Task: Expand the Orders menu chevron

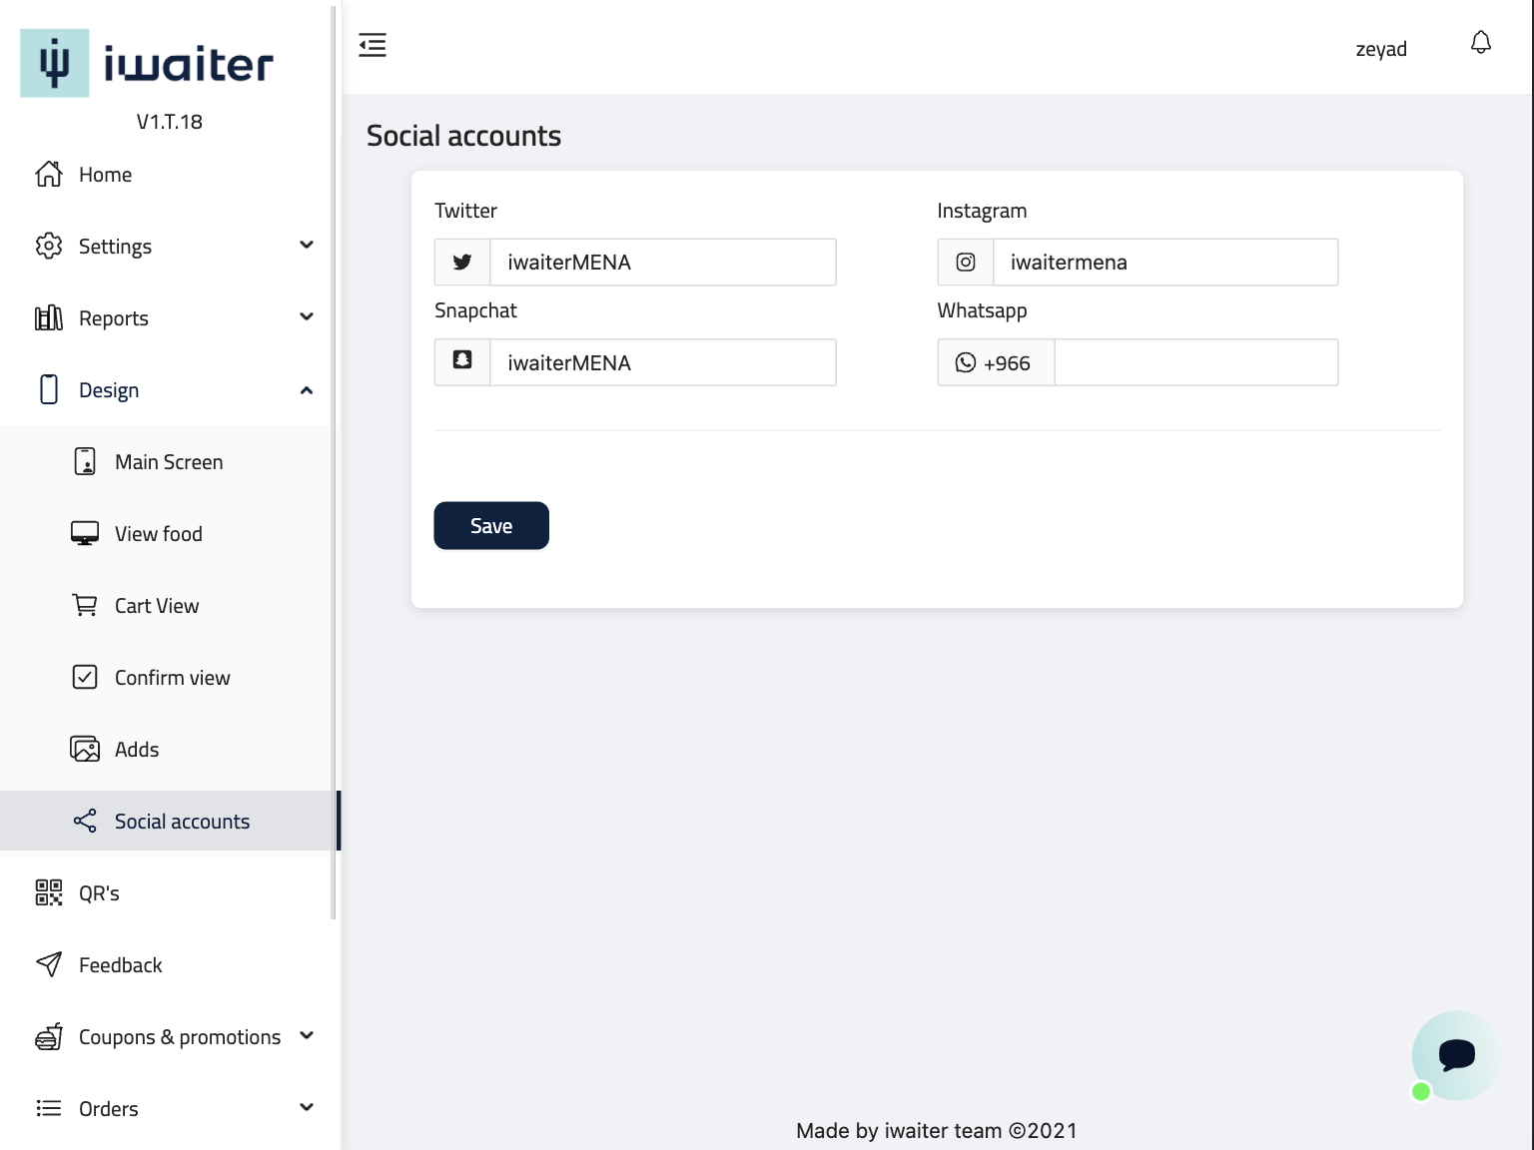Action: [307, 1108]
